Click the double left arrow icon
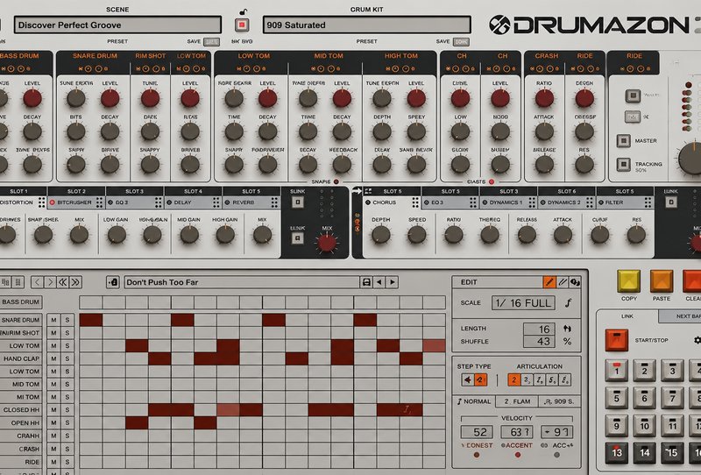Image resolution: width=701 pixels, height=475 pixels. click(x=62, y=282)
